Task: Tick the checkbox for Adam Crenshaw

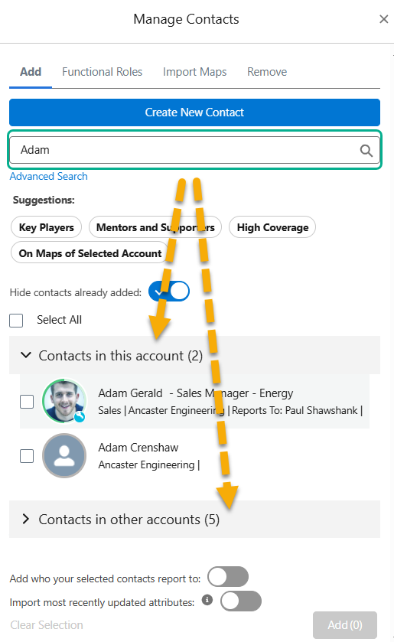Action: [x=27, y=456]
